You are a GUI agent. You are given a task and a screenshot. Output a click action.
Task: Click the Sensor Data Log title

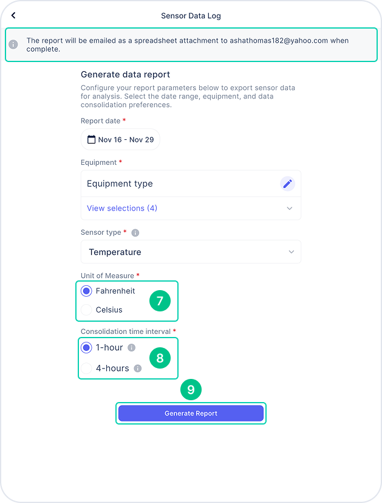[191, 16]
